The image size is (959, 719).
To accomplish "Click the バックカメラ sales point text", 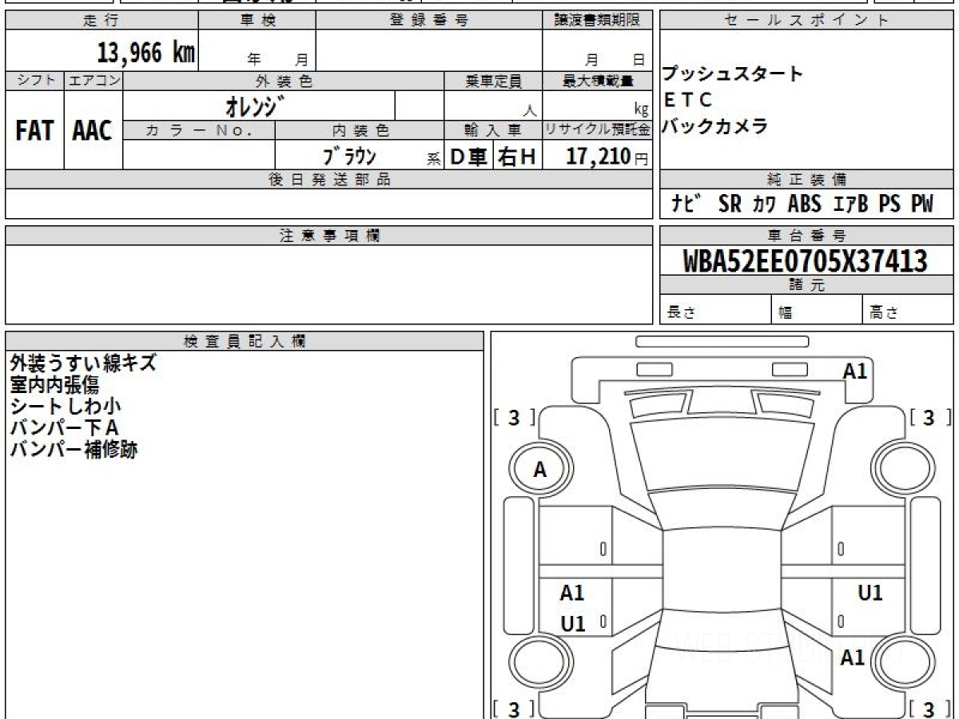I will point(715,125).
